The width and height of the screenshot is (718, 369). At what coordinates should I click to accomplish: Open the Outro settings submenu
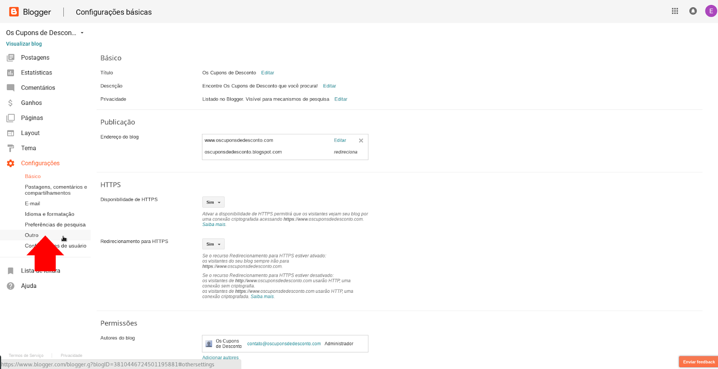pyautogui.click(x=31, y=235)
